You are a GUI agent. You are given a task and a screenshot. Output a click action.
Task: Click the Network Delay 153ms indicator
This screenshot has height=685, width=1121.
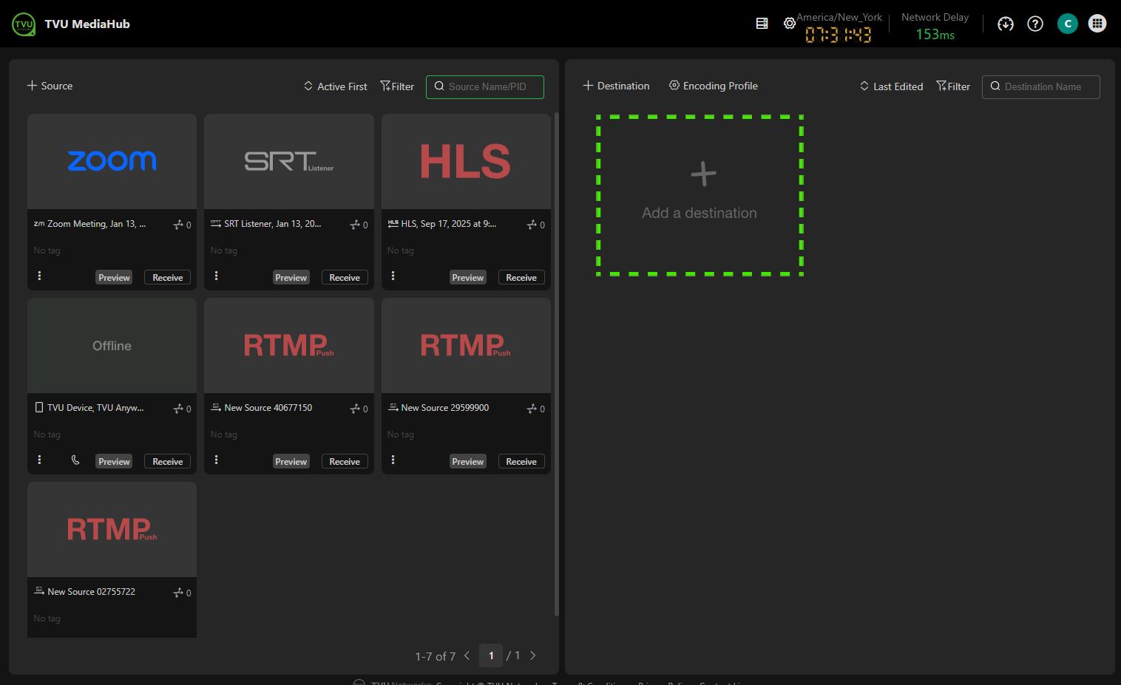pyautogui.click(x=935, y=27)
